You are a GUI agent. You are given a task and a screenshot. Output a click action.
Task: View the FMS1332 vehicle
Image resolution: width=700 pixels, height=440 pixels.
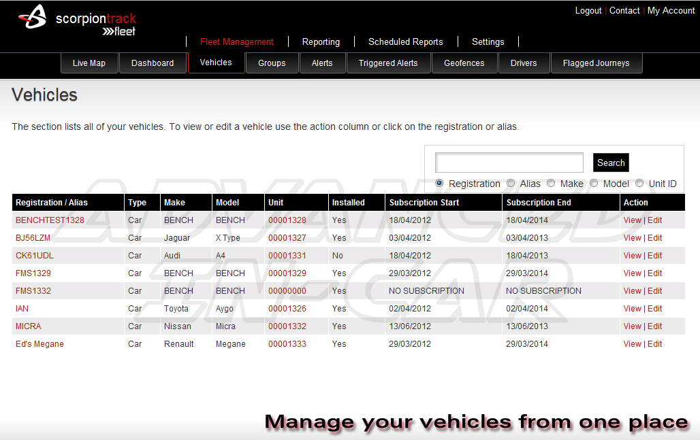tap(632, 291)
